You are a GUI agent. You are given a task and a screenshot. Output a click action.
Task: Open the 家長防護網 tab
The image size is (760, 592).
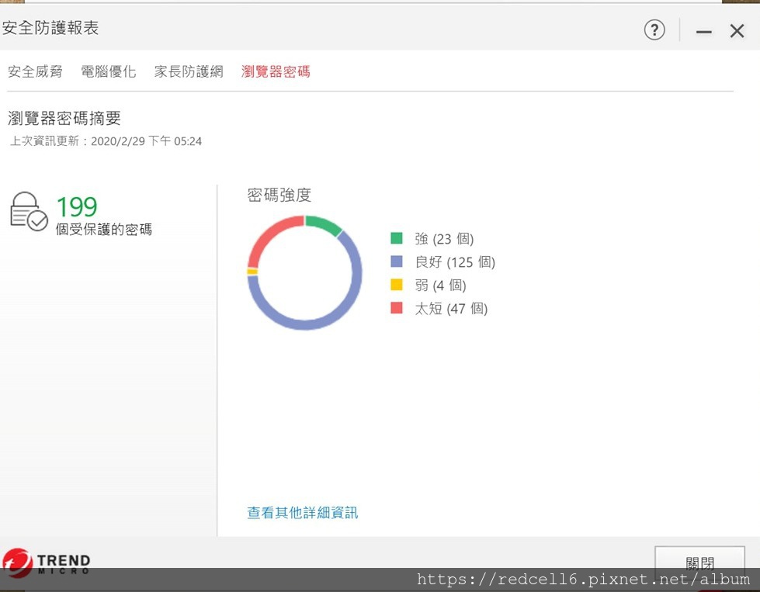pos(189,71)
